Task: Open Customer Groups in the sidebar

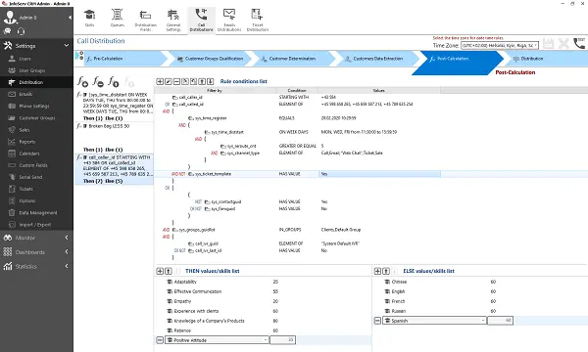Action: (x=36, y=118)
